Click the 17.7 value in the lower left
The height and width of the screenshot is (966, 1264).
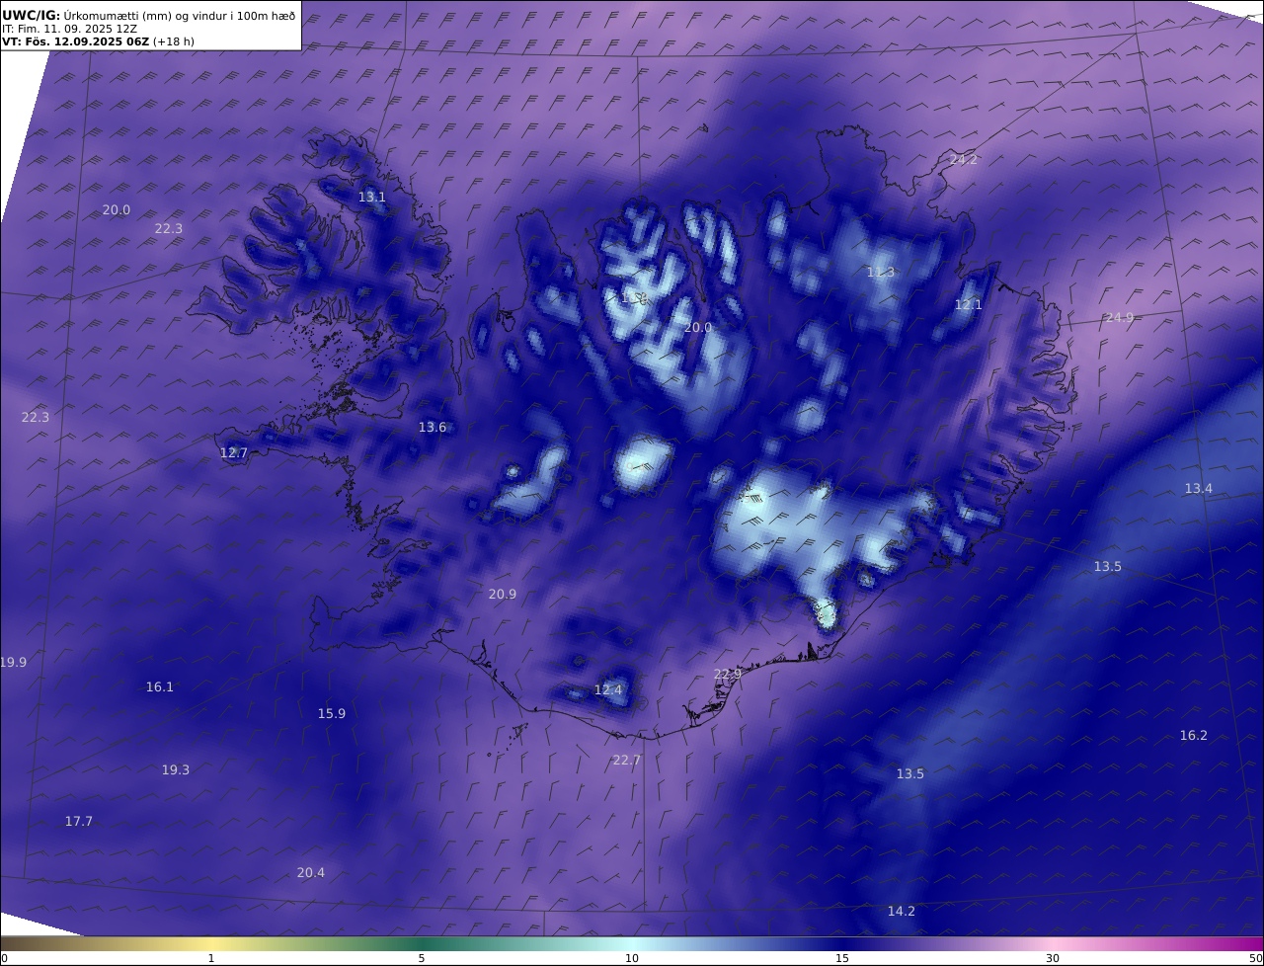79,821
